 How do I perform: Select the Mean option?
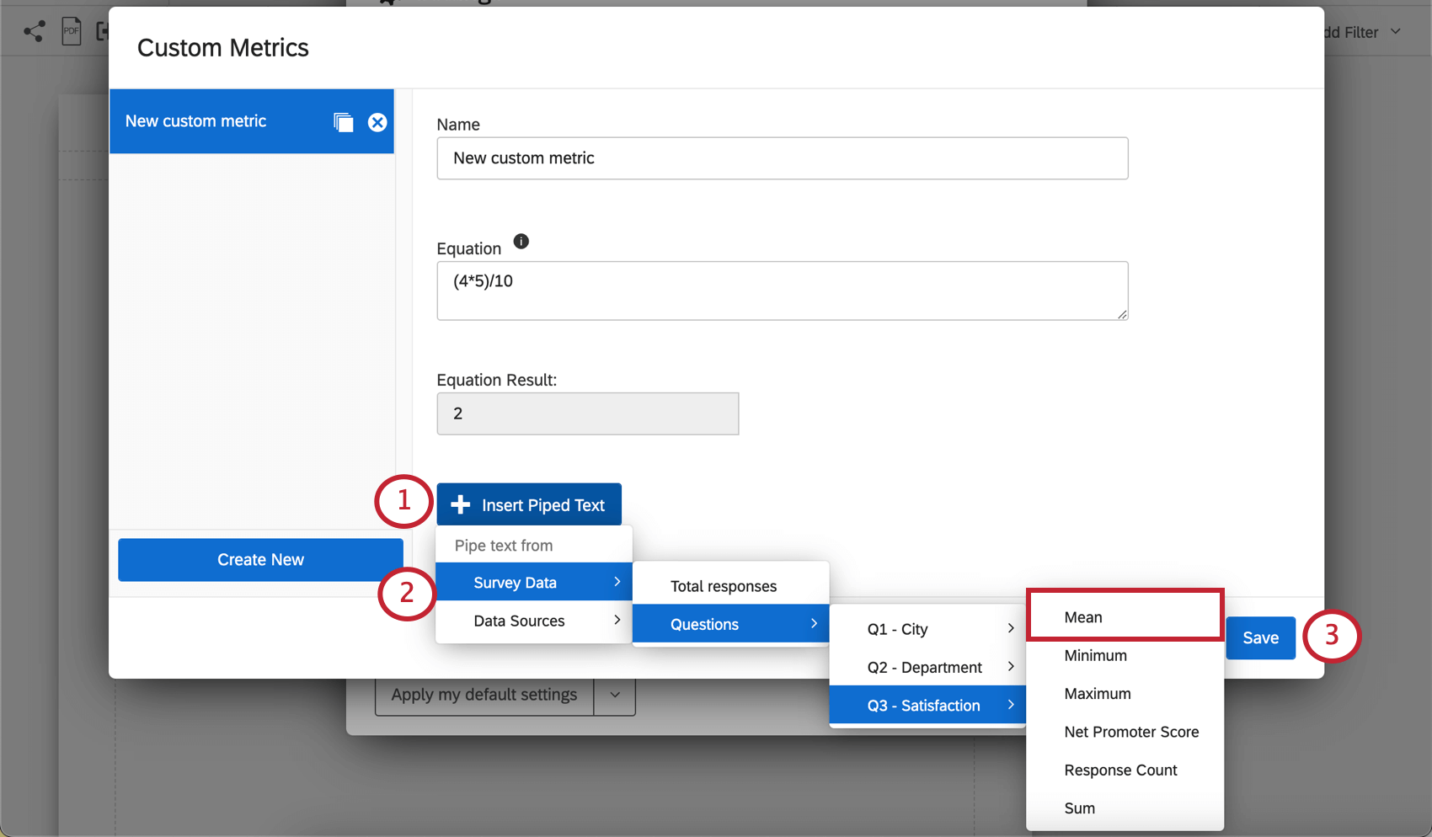[1083, 616]
